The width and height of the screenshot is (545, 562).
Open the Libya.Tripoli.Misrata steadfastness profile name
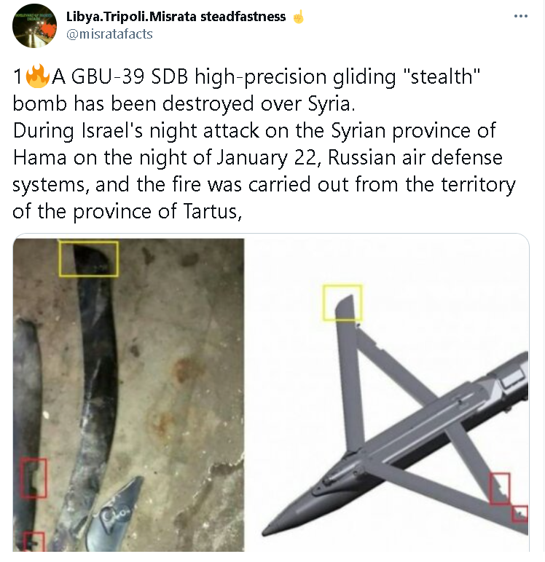pyautogui.click(x=176, y=17)
